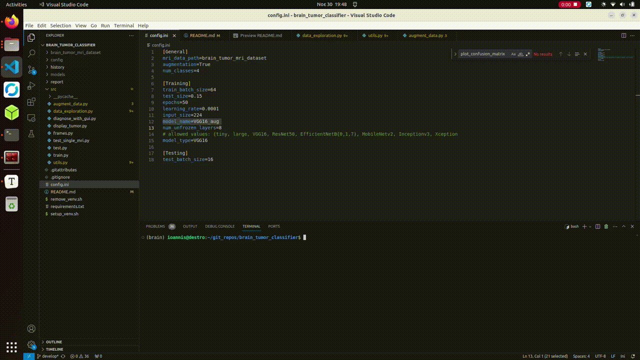Toggle Use Regular Expression in find widget
The width and height of the screenshot is (640, 360).
pos(527,54)
